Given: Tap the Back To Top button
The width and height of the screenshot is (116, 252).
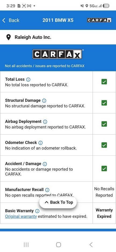Looking at the screenshot, I should [x=58, y=202].
